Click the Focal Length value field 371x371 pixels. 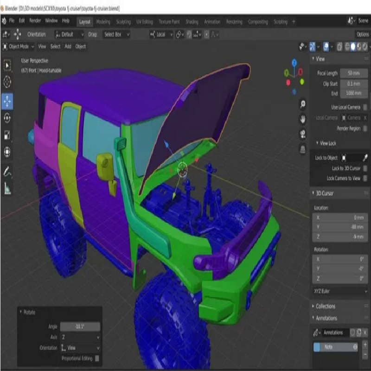354,73
